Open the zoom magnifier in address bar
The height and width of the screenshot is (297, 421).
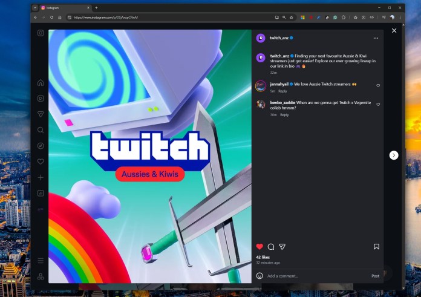click(284, 18)
